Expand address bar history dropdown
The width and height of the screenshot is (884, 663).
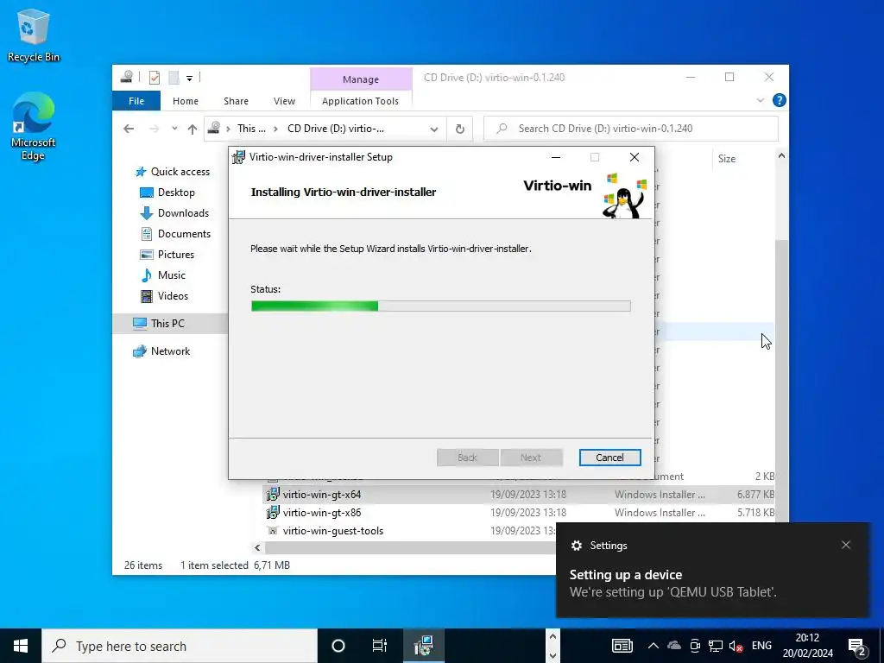433,129
